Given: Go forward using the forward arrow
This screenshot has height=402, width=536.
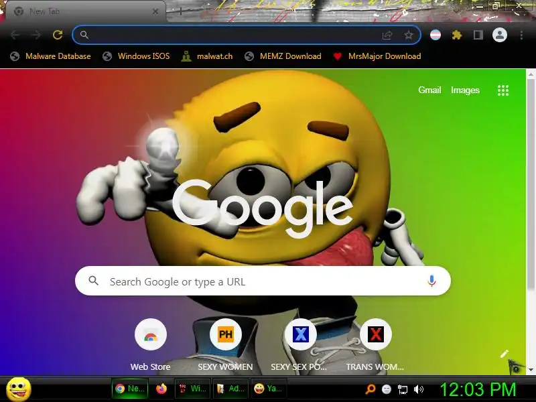Looking at the screenshot, I should click(36, 35).
